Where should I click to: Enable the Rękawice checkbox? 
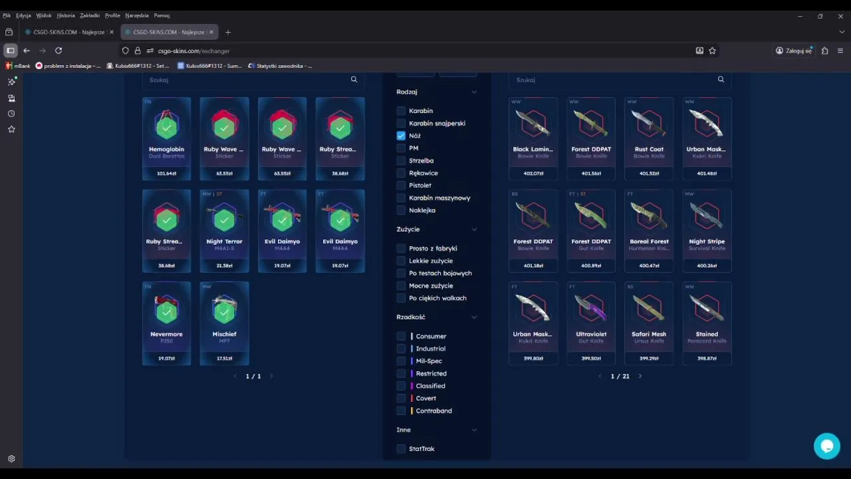(x=401, y=173)
